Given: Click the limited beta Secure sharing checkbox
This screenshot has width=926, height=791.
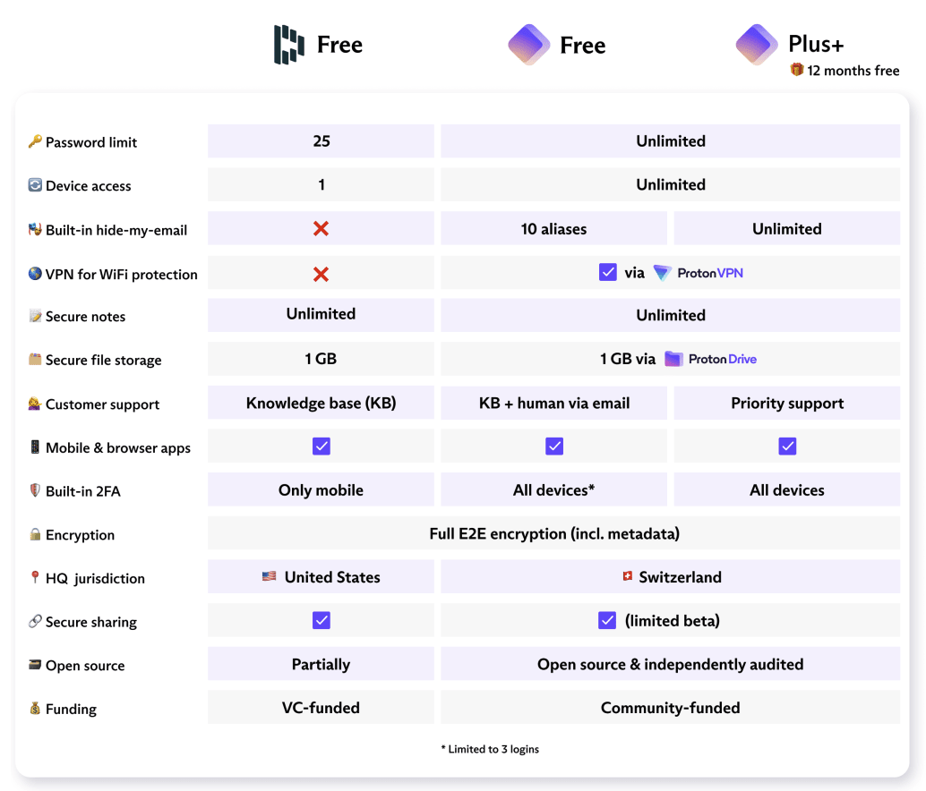Looking at the screenshot, I should pos(607,620).
